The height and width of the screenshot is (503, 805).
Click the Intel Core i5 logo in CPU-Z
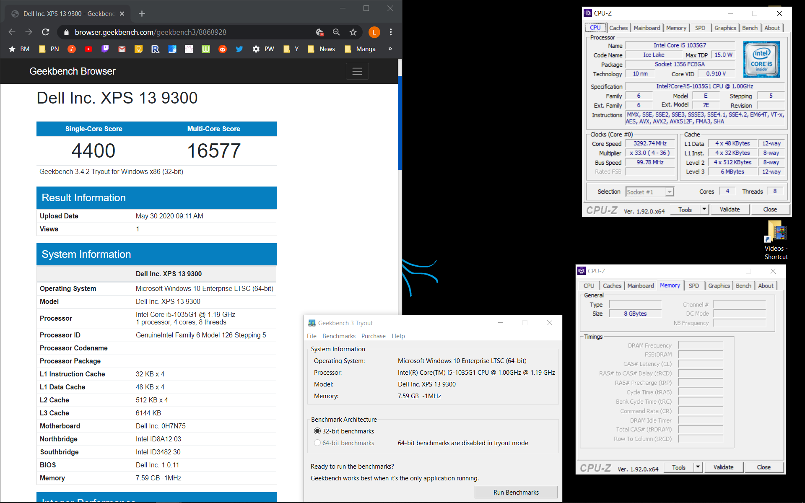click(x=761, y=59)
